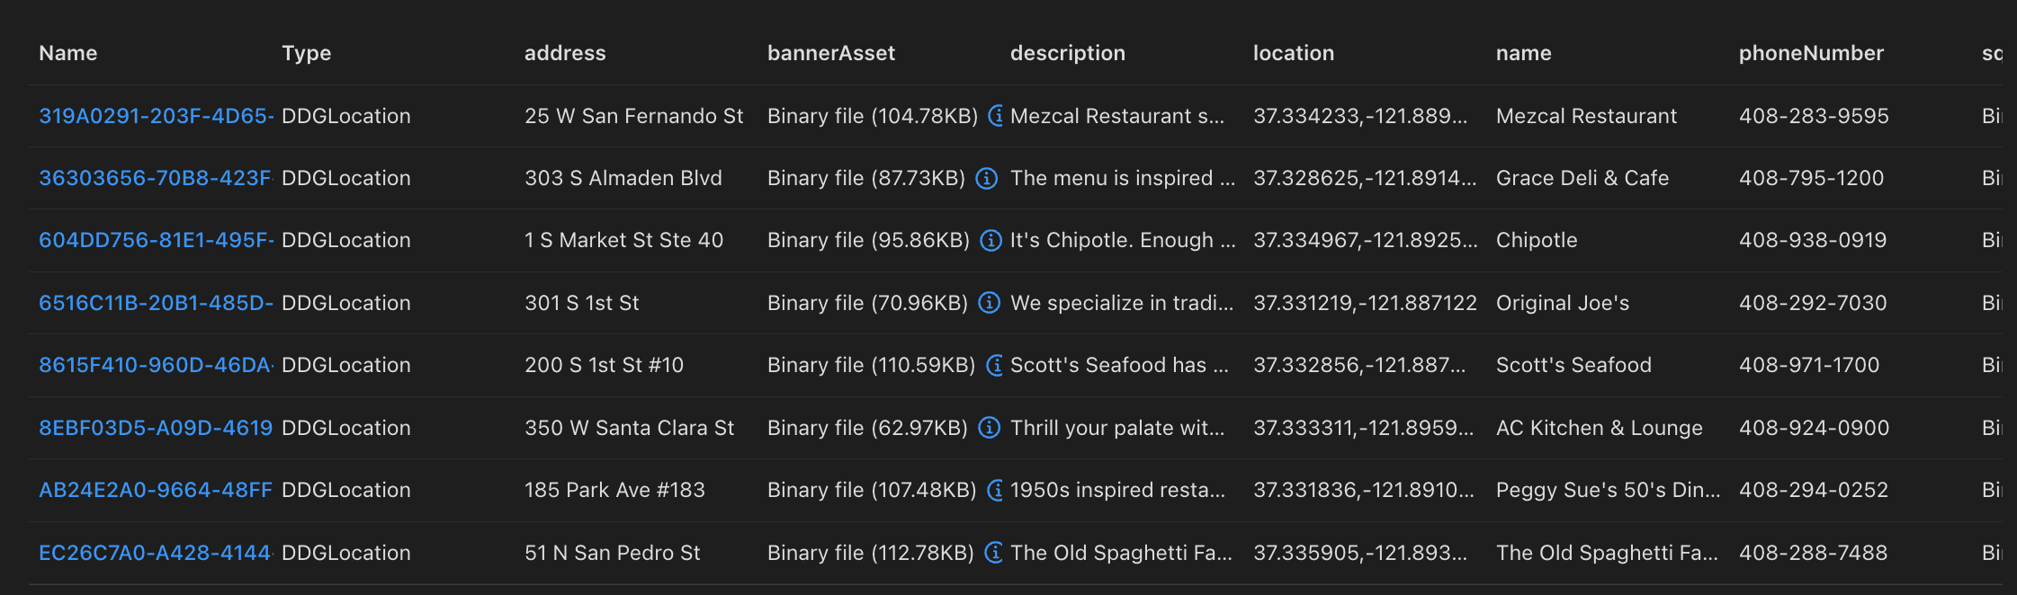Select description '1950s inspired resta...'
This screenshot has height=595, width=2017.
coord(1118,490)
